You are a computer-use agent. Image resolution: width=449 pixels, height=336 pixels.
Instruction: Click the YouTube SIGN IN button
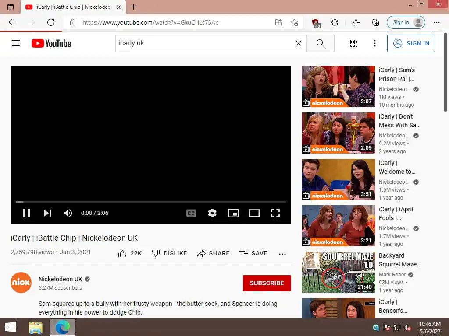click(411, 43)
